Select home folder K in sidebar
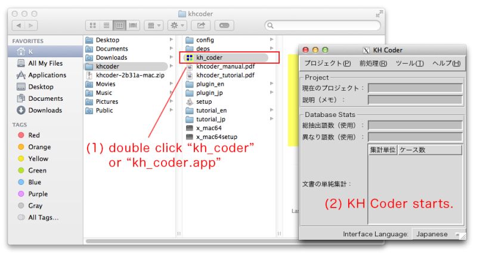477x253 pixels. point(45,51)
